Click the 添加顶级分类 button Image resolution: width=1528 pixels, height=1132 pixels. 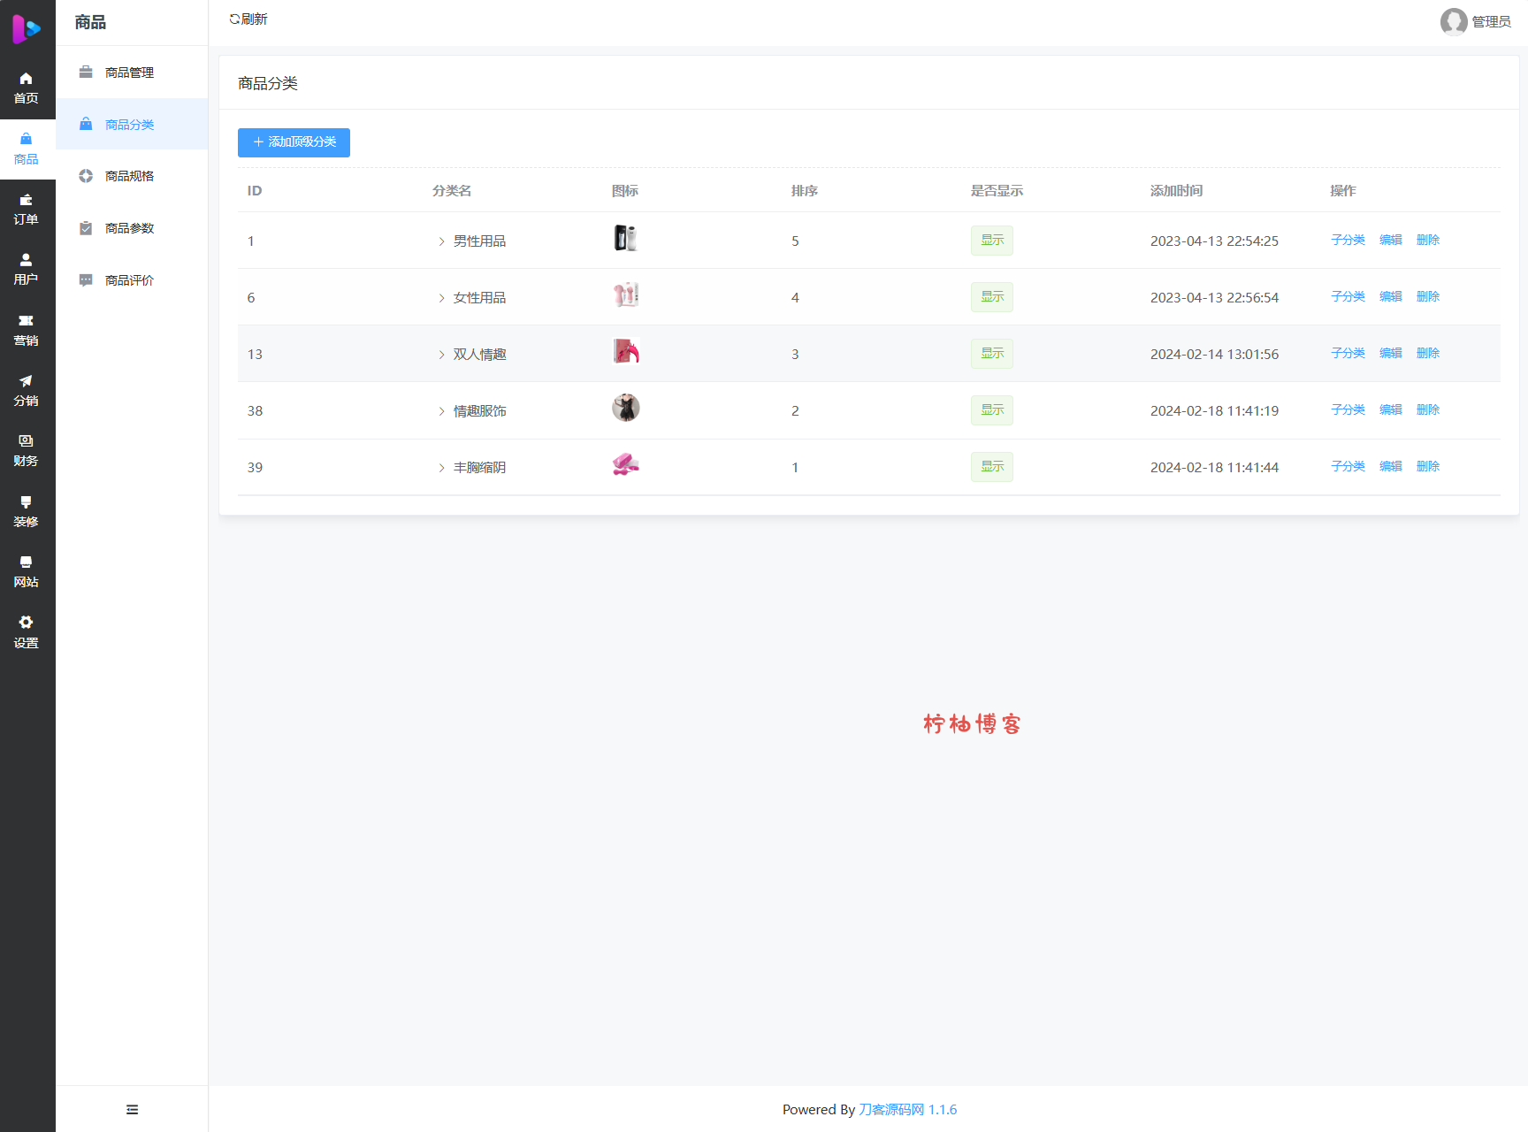point(294,142)
